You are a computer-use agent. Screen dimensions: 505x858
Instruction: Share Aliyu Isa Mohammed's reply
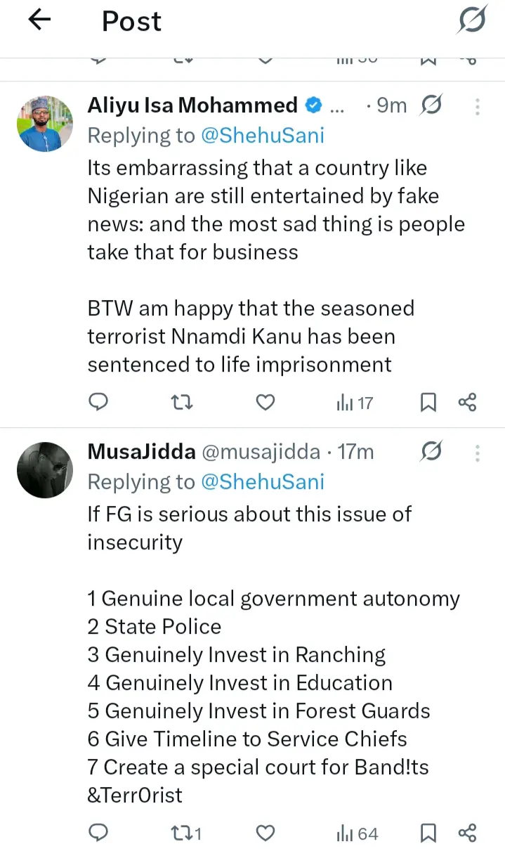(x=467, y=402)
